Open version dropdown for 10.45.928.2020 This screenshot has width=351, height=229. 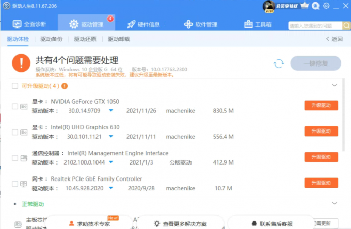[111, 188]
